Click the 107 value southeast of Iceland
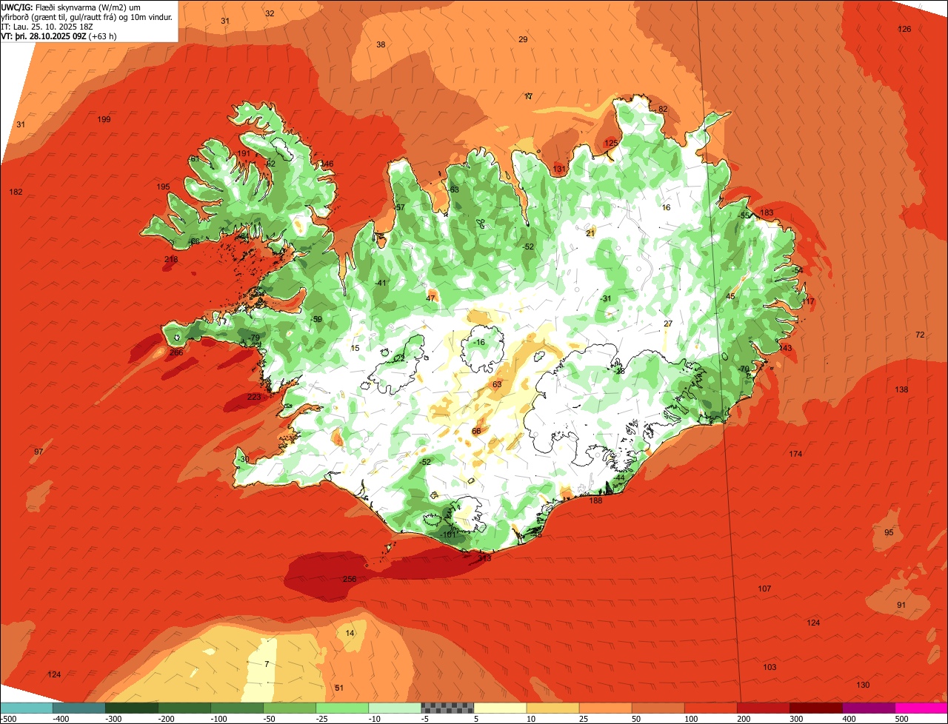The height and width of the screenshot is (724, 948). (x=764, y=589)
